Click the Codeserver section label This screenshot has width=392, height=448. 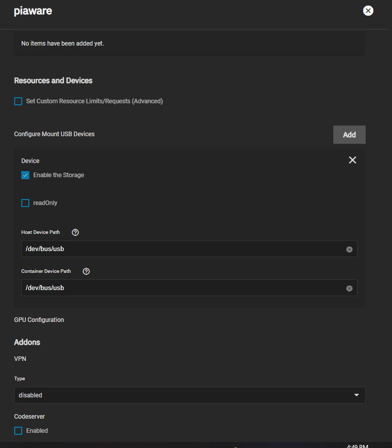[x=29, y=417]
